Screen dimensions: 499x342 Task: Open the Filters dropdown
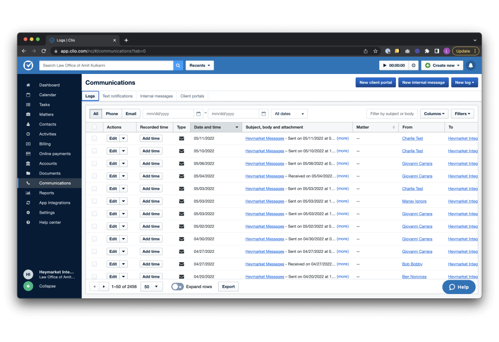(462, 114)
